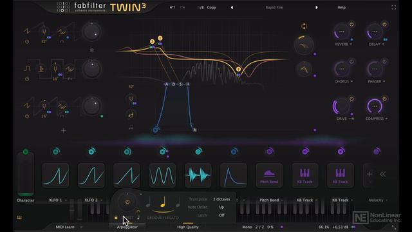Toggle the keyboard display icon
Image resolution: width=412 pixels, height=232 pixels.
[x=19, y=218]
